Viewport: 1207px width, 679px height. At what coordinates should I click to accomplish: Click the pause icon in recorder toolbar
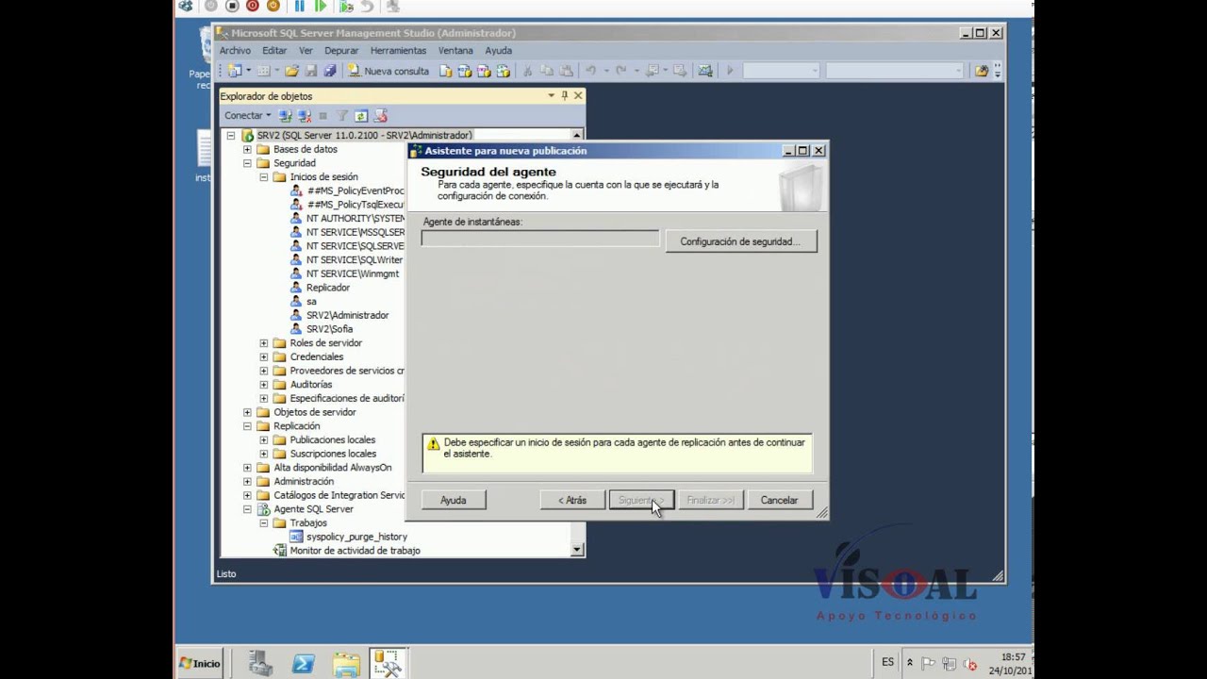300,6
